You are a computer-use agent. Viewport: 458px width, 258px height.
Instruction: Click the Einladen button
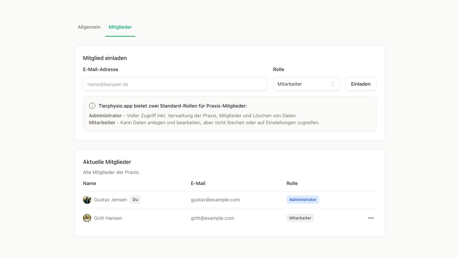361,84
